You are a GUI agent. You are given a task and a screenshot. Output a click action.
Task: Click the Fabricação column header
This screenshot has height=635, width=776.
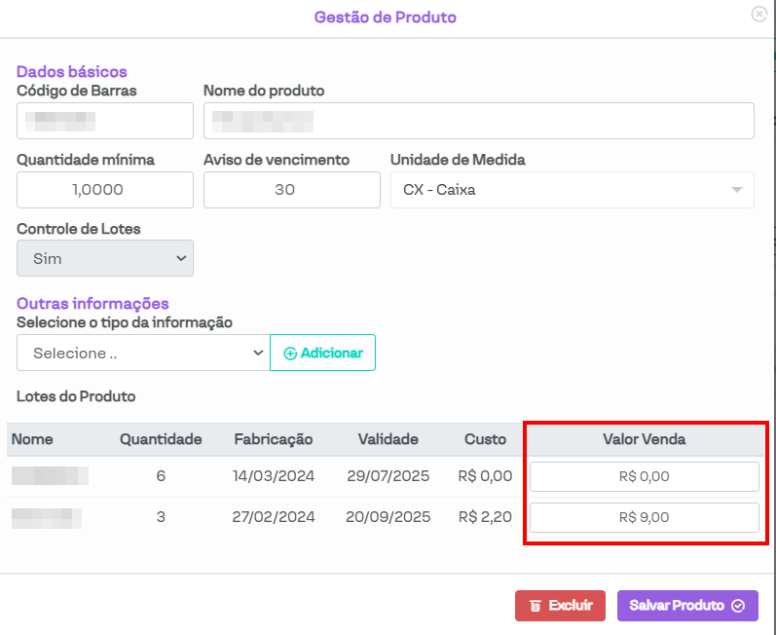pyautogui.click(x=274, y=439)
